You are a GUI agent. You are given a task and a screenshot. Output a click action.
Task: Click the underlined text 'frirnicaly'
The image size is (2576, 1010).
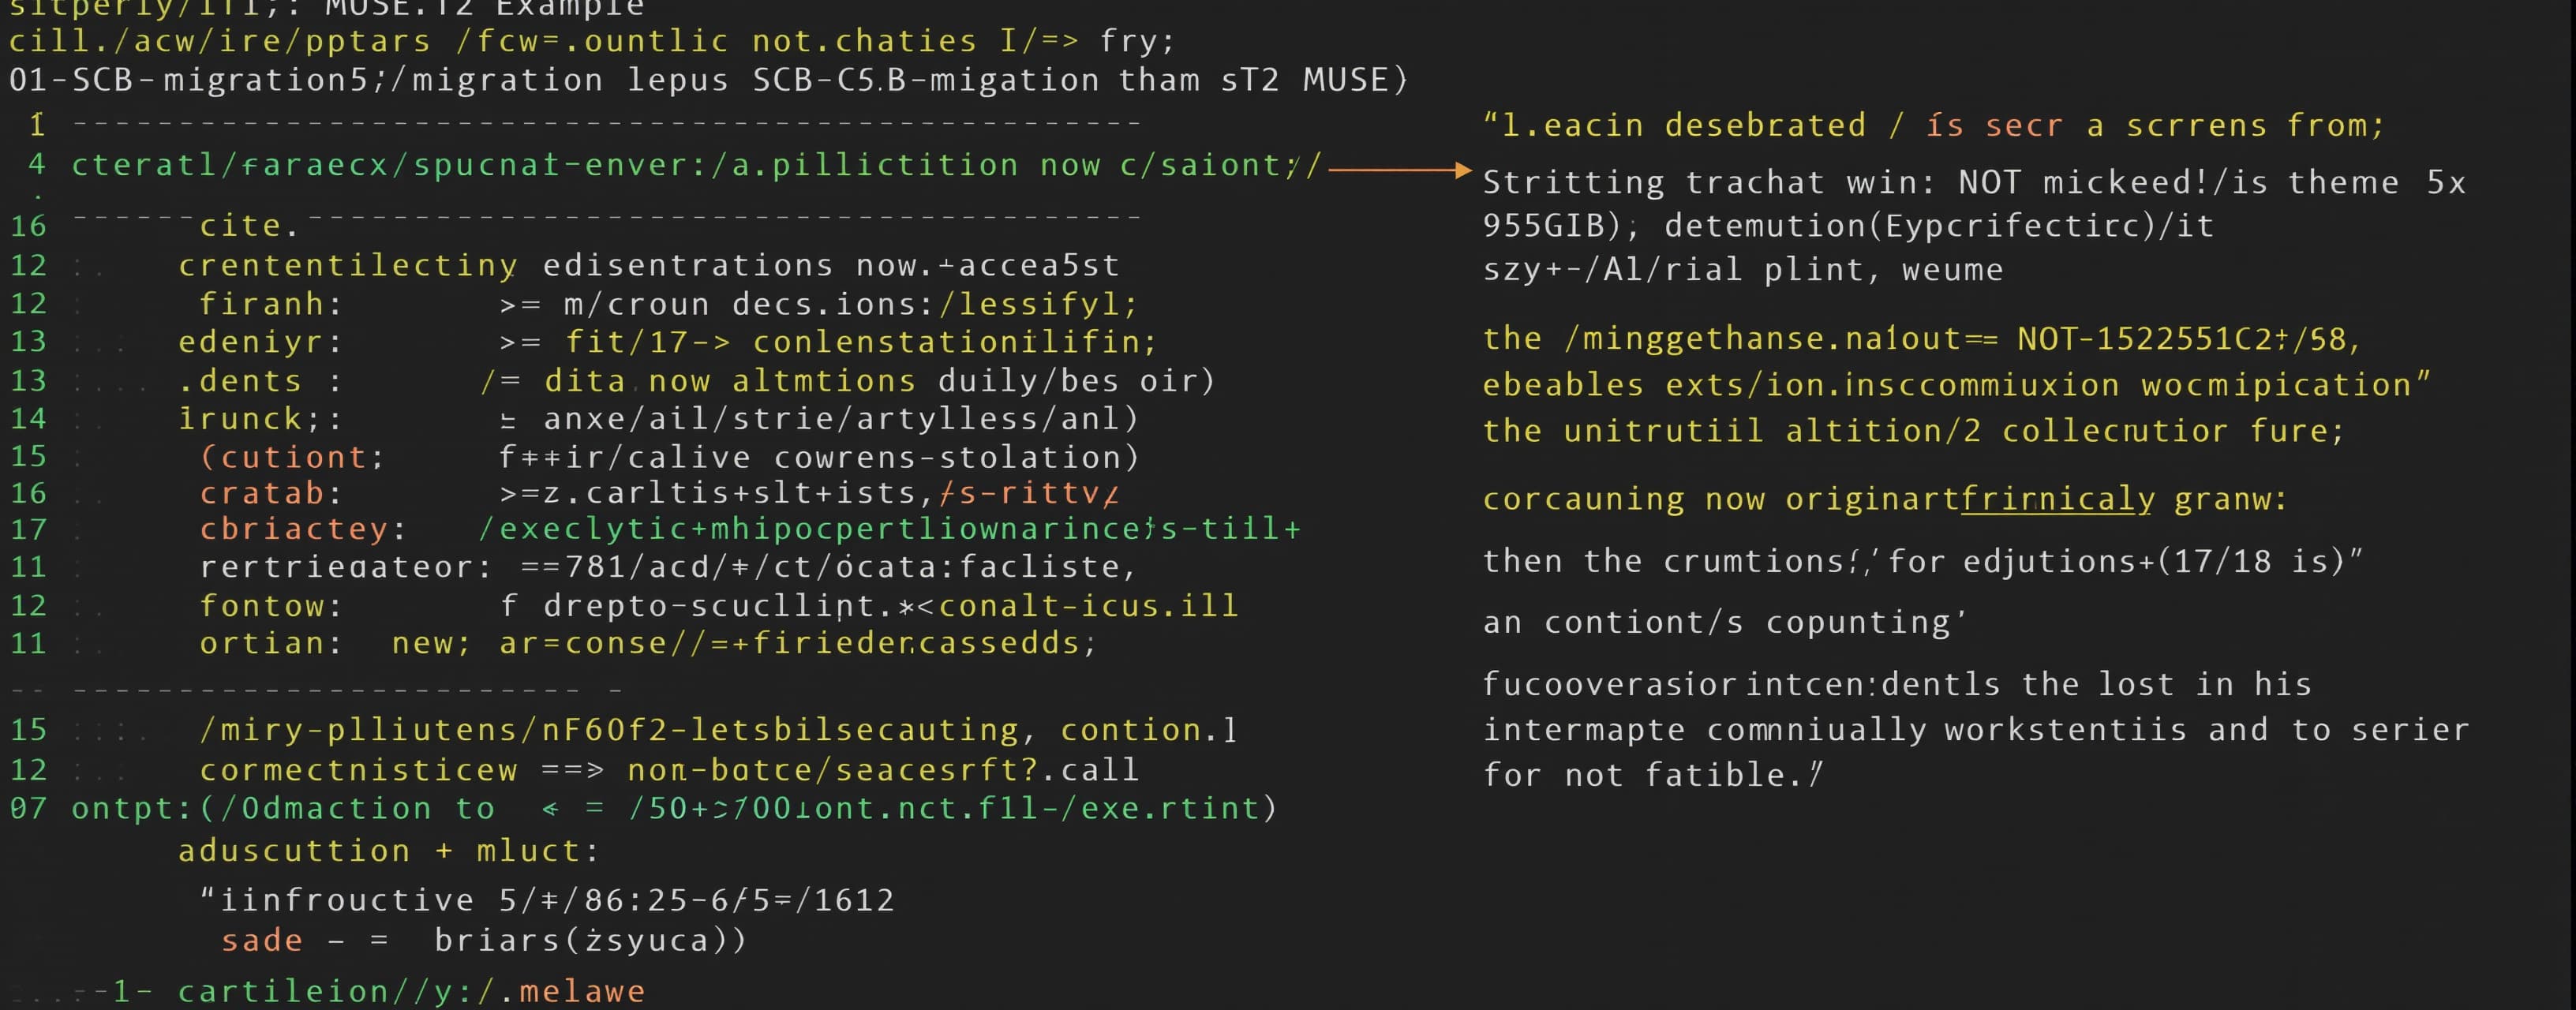click(x=2057, y=498)
